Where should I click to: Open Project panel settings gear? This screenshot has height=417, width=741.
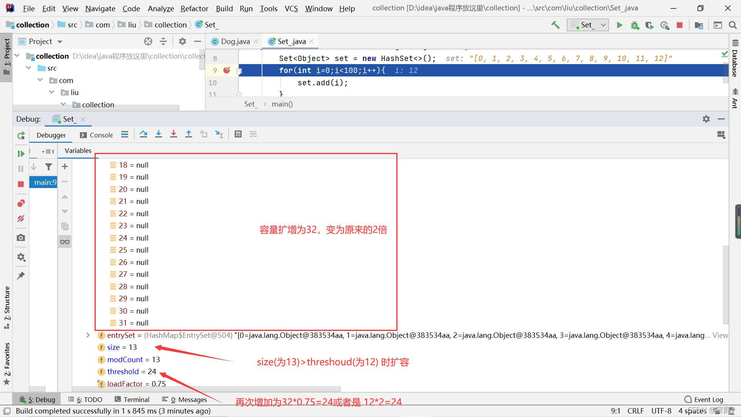click(x=183, y=41)
